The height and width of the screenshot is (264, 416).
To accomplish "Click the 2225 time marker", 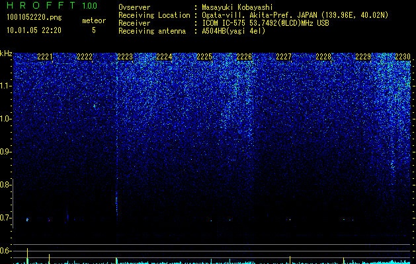I will pos(204,57).
